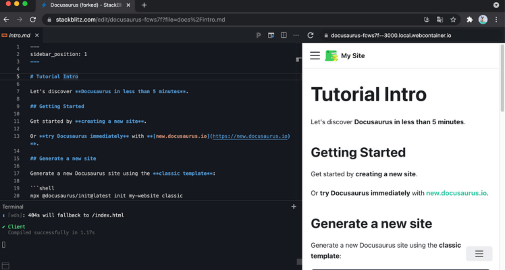
Task: Click the Docusaurus logo next to My Site
Action: click(x=331, y=55)
